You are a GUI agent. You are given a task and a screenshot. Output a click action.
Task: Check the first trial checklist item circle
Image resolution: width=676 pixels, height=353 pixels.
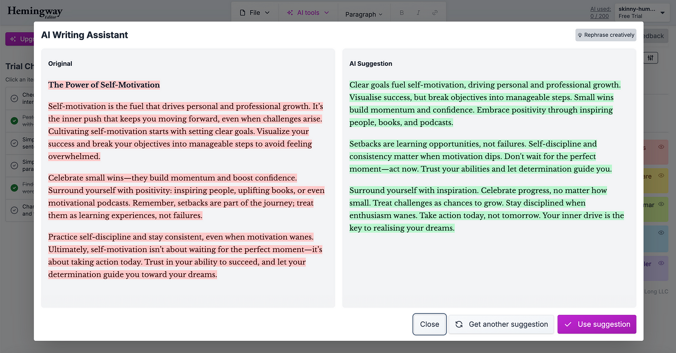click(14, 98)
